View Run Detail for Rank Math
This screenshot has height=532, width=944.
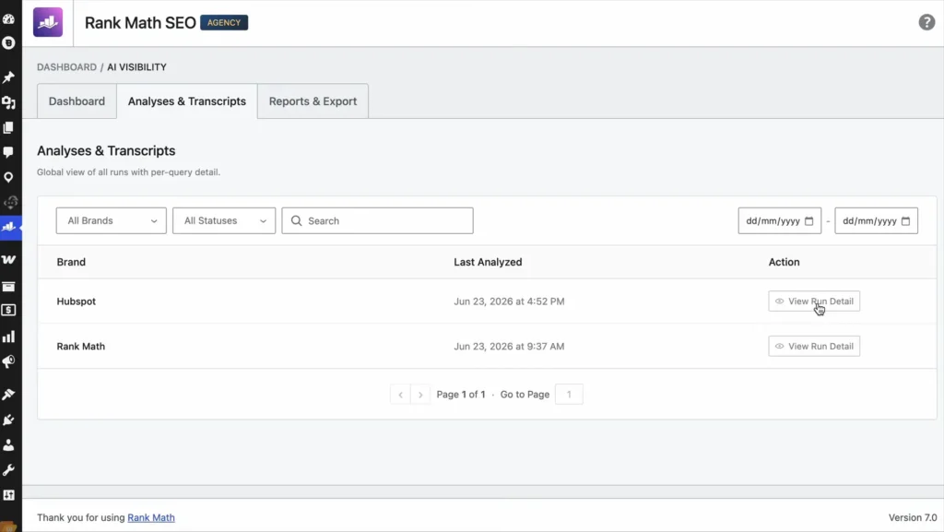coord(814,346)
